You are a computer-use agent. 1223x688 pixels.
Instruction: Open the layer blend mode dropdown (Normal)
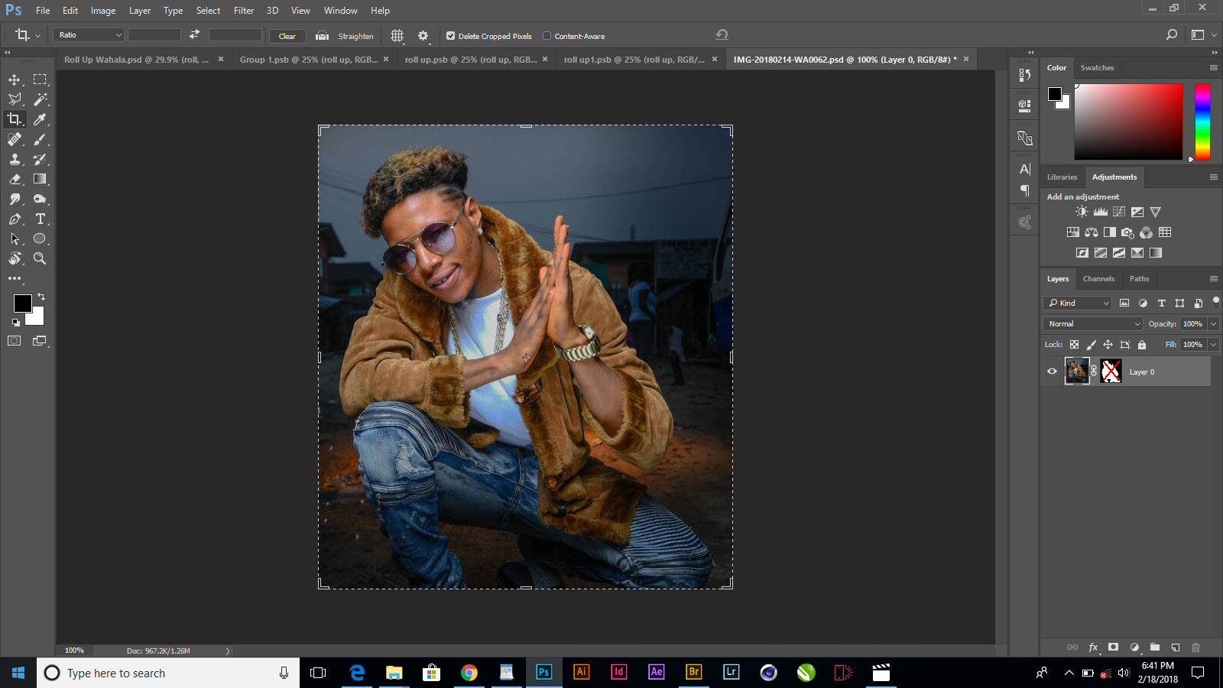click(1093, 324)
